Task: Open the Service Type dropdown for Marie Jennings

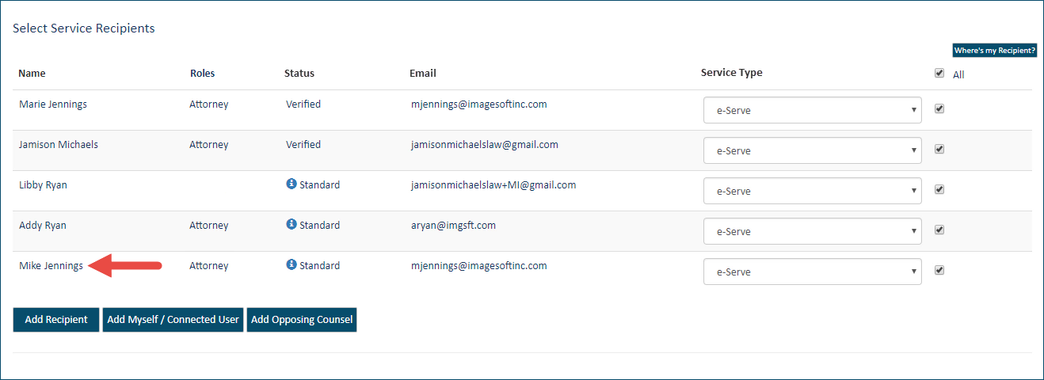Action: [812, 111]
